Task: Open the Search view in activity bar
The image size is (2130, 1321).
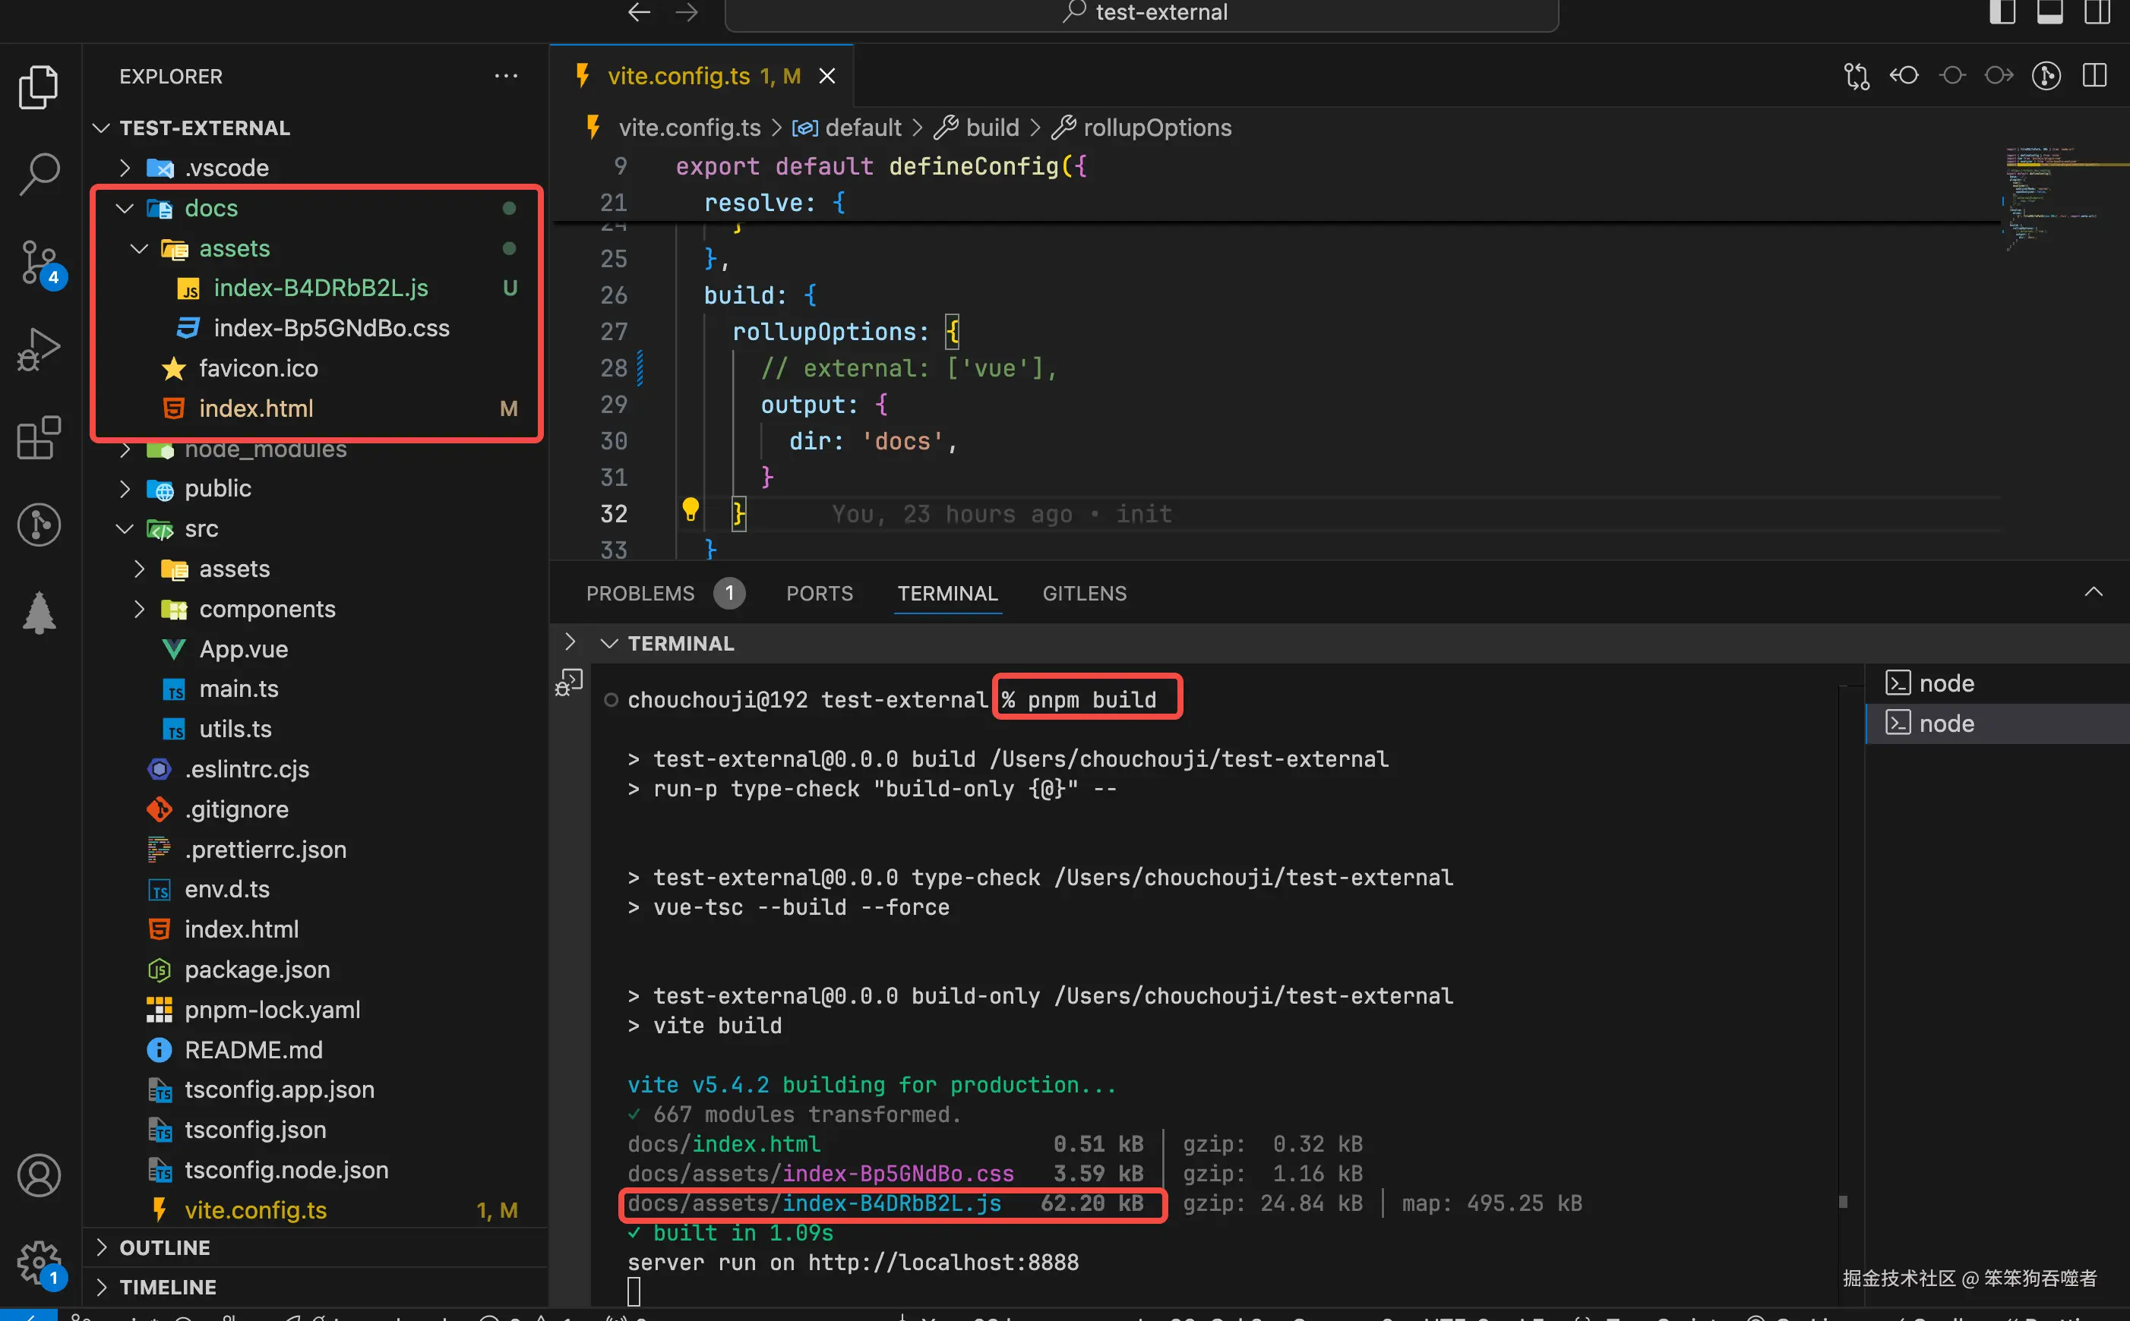Action: (x=39, y=175)
